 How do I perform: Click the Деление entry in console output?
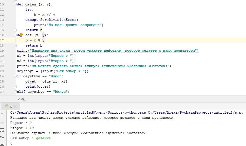[x=43, y=138]
